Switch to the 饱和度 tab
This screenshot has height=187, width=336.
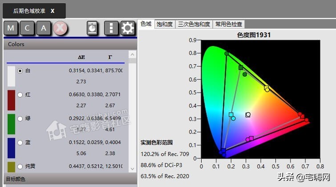165,24
